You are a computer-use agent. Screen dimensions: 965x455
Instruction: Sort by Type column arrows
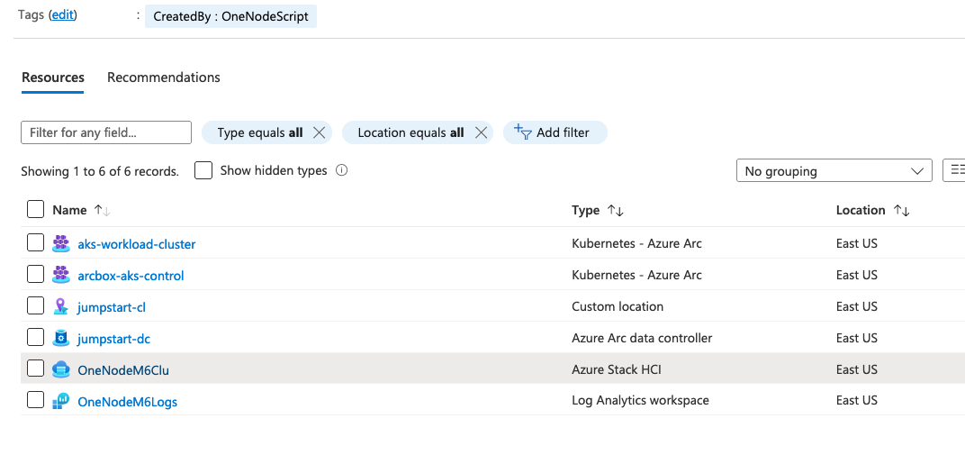616,211
